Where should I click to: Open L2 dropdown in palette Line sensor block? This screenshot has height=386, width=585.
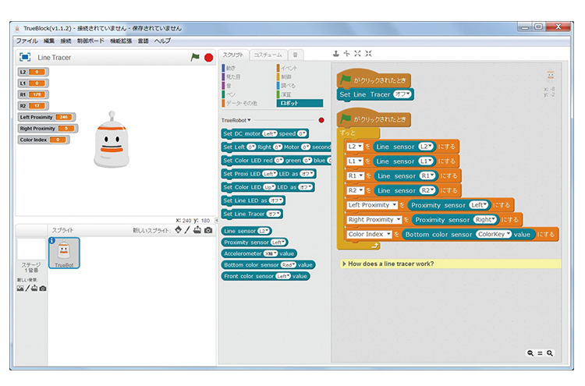tap(264, 232)
